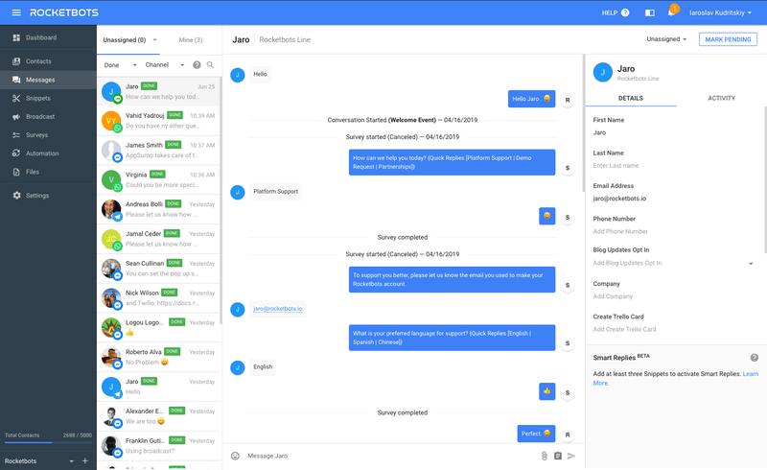The image size is (767, 470).
Task: Open Roberto Alva conversation
Action: coord(159,357)
